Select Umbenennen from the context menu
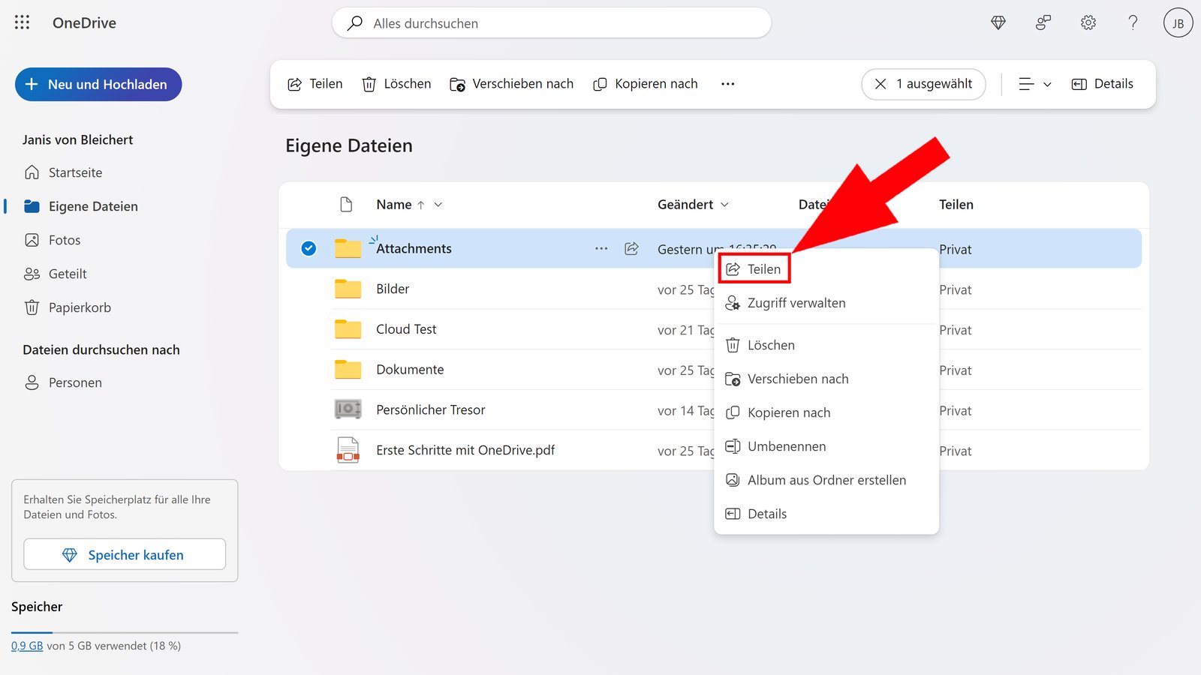 [786, 445]
